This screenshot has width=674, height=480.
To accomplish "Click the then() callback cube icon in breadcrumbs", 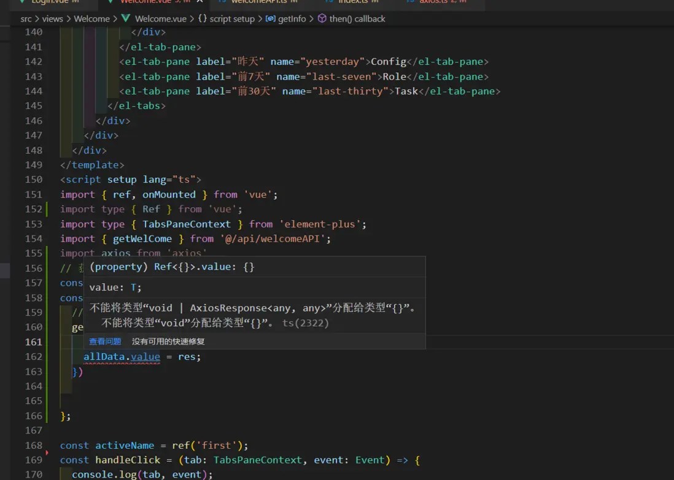I will pyautogui.click(x=322, y=18).
